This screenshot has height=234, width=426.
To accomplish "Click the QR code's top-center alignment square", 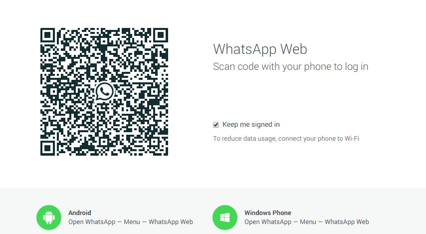I will [104, 41].
